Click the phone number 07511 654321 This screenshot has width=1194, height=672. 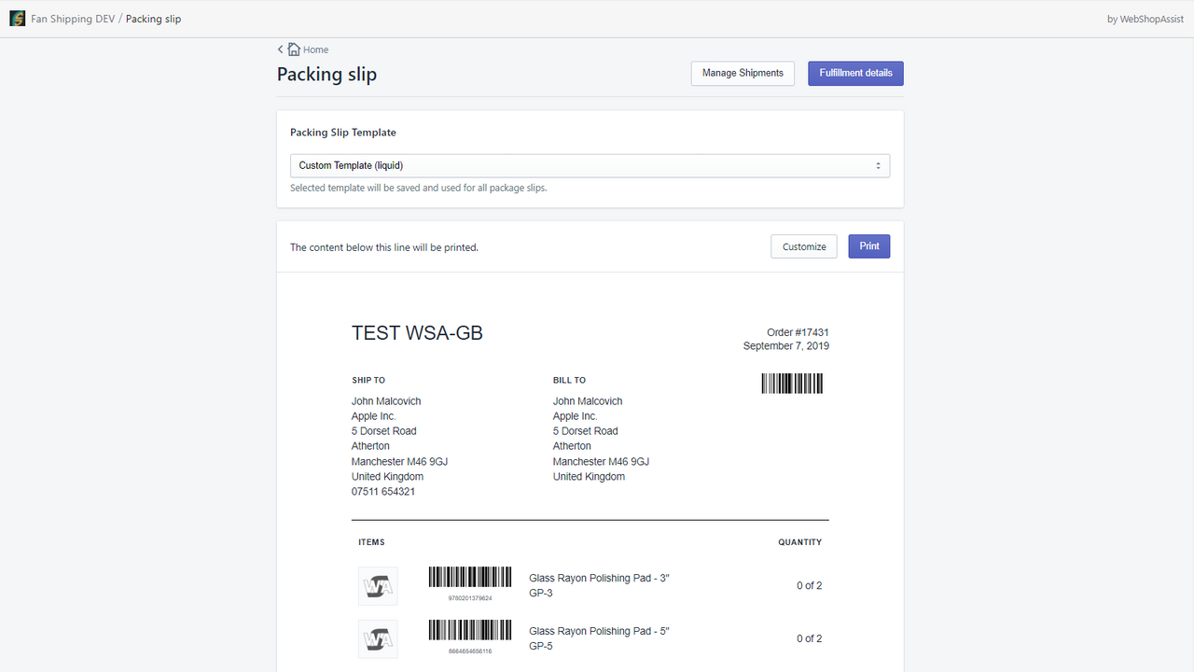pyautogui.click(x=382, y=491)
